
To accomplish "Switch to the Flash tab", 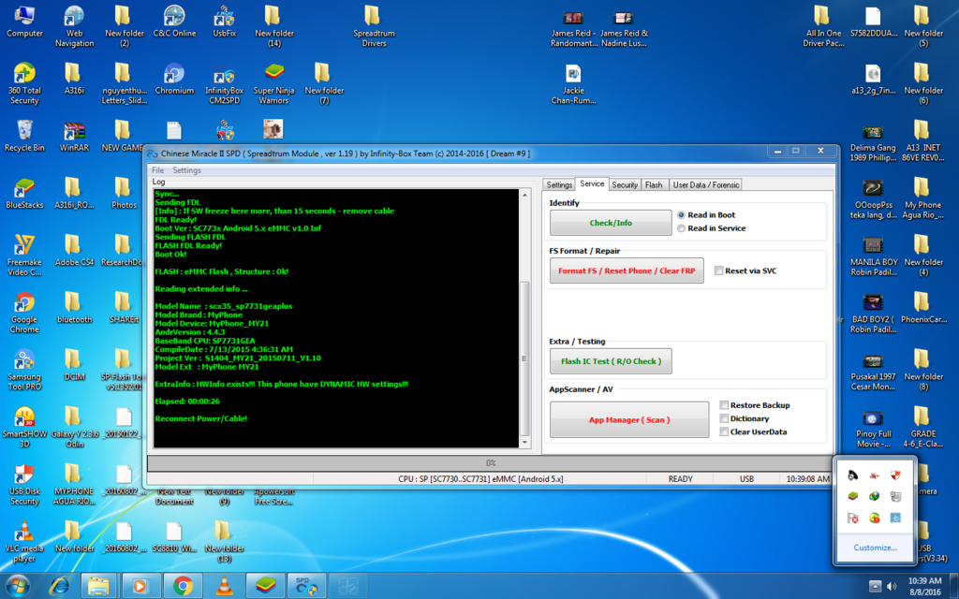I will 653,184.
